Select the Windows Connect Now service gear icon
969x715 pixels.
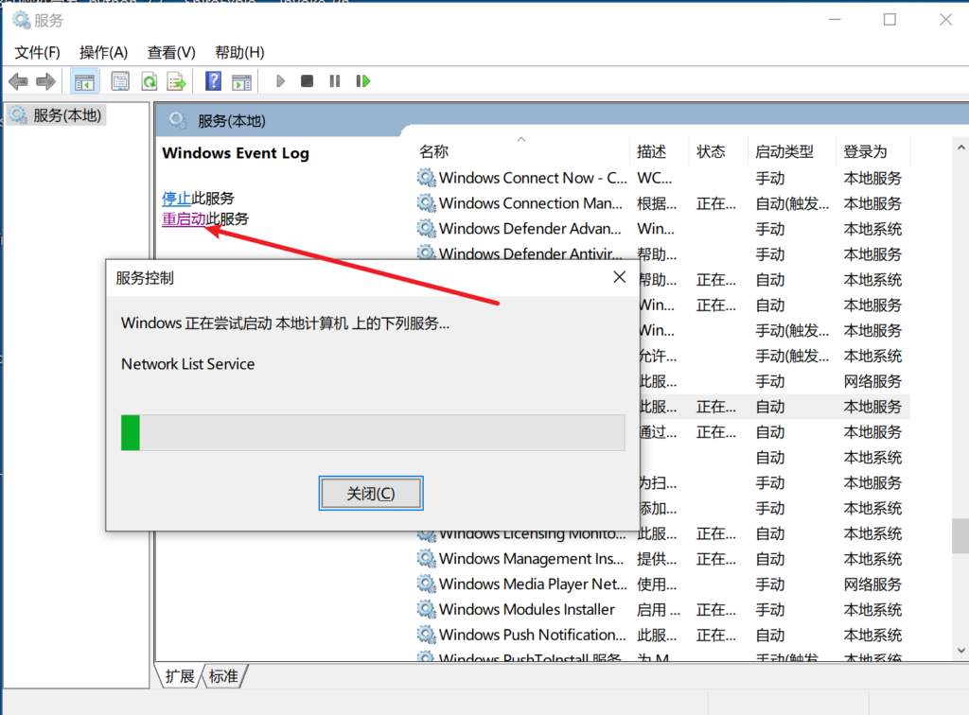426,178
